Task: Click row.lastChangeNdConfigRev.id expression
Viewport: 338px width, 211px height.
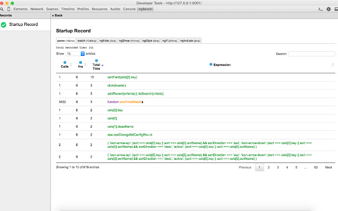Action: tap(130, 135)
